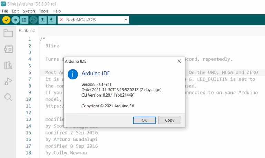Open the Sketch menu
The height and width of the screenshot is (158, 265).
29,11
